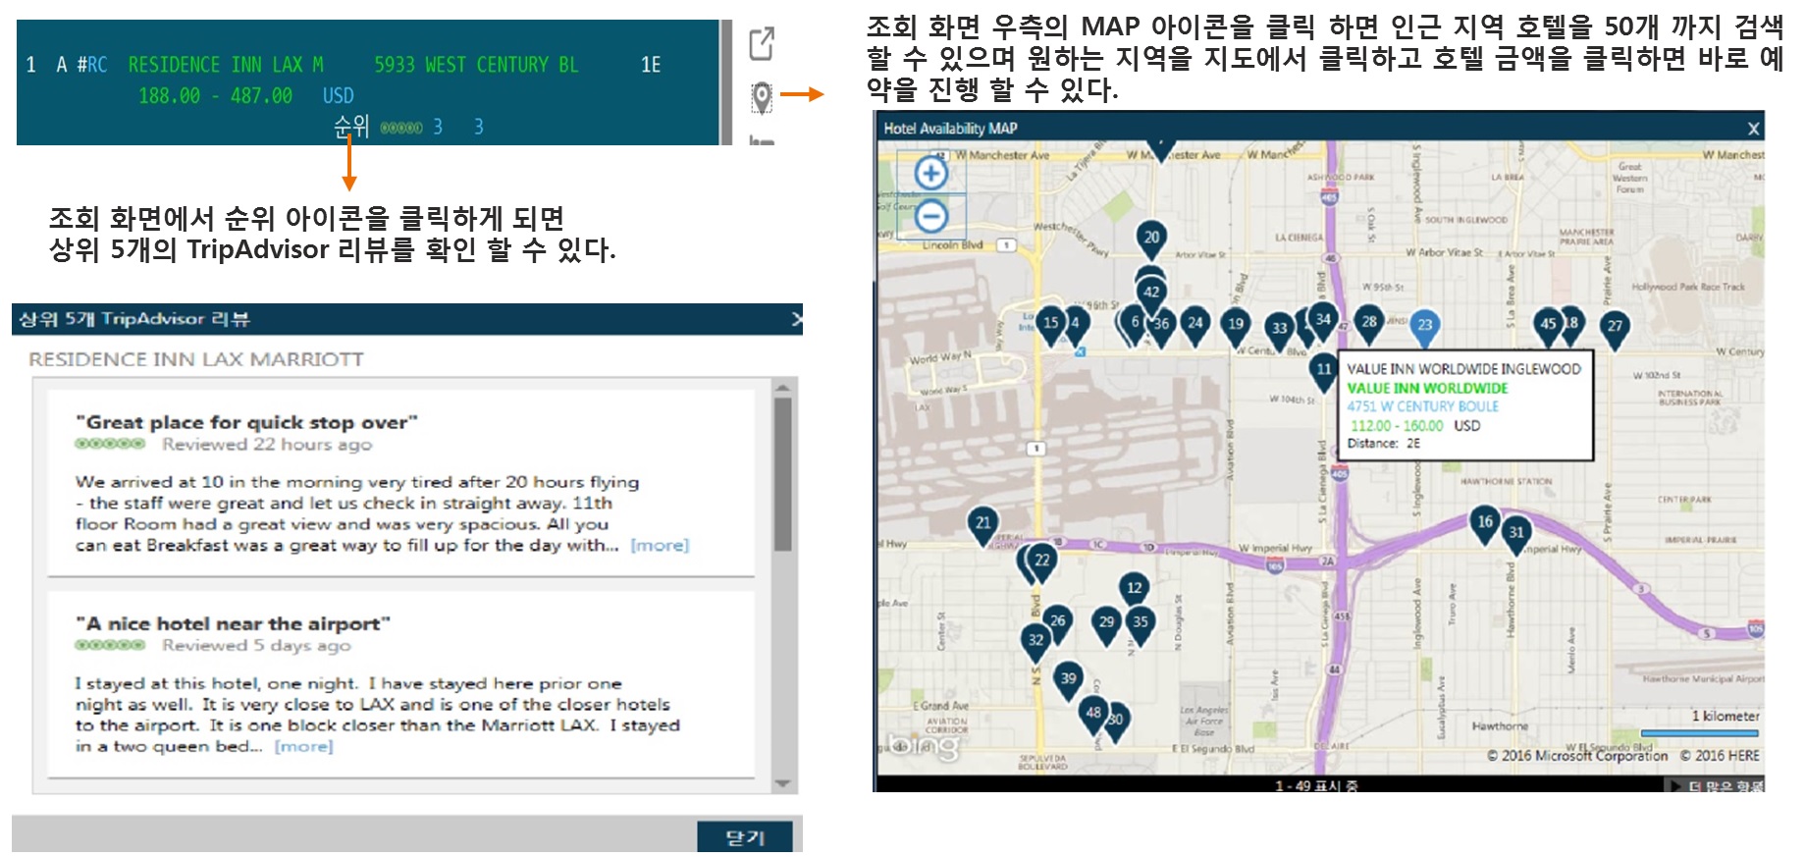Image resolution: width=1805 pixels, height=857 pixels.
Task: Expand the airport hotel review with [more]
Action: click(x=304, y=747)
